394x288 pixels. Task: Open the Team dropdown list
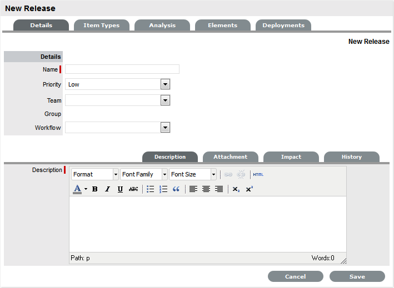point(165,100)
